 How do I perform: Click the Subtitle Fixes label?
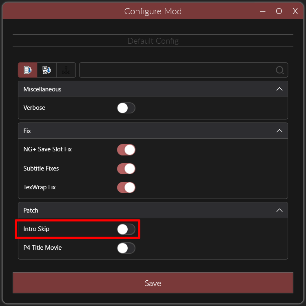pos(41,169)
